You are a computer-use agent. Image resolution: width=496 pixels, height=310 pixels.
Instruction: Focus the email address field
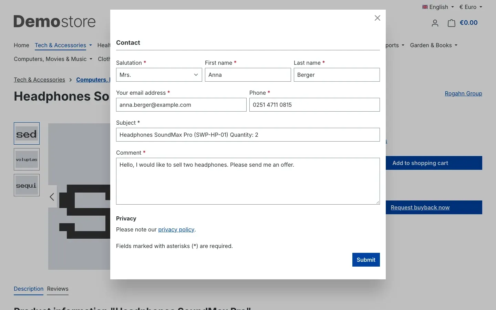(181, 105)
